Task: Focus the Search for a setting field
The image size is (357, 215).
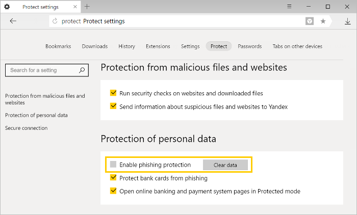Action: (47, 70)
